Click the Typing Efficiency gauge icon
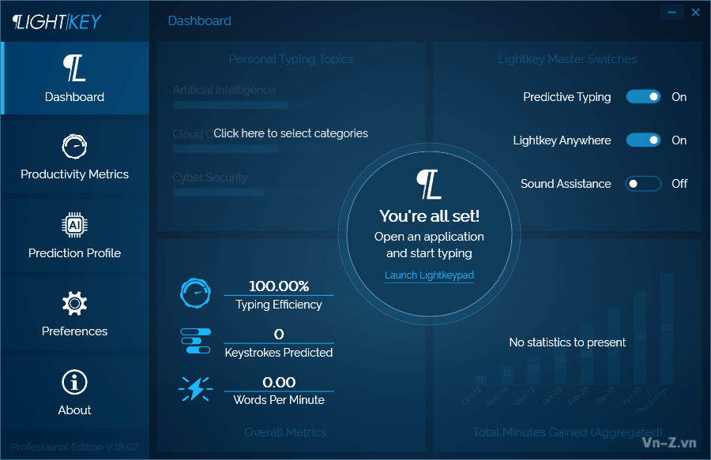Screen dimensions: 711x460 (x=195, y=294)
